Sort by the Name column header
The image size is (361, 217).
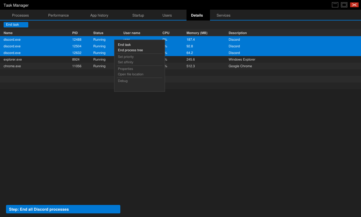[8, 33]
